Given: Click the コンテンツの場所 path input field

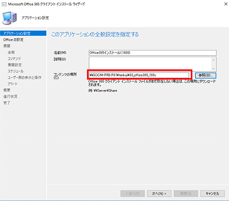Looking at the screenshot, I should (x=138, y=75).
